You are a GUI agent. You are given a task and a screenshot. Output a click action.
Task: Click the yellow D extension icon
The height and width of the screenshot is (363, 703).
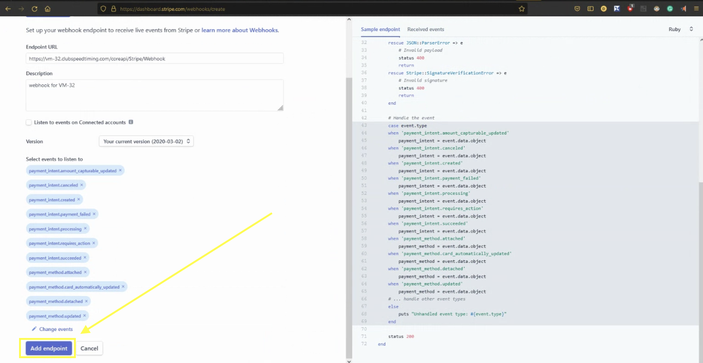click(604, 9)
